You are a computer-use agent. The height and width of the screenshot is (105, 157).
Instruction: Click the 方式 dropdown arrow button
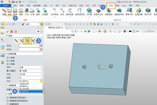pos(41,81)
